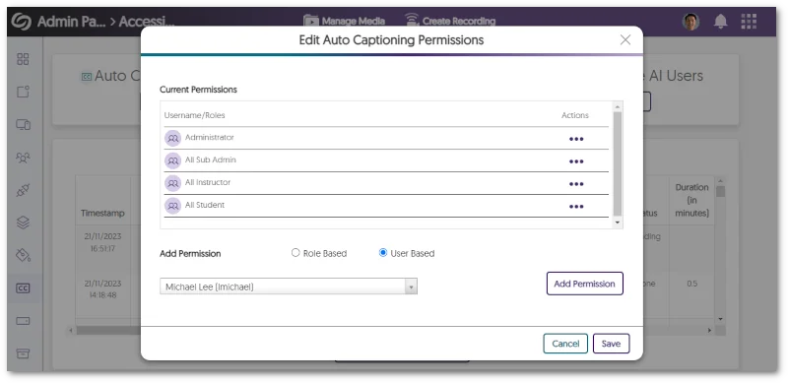Click the 21/11/2023 16:51:17 timestamp cell

[x=102, y=242]
